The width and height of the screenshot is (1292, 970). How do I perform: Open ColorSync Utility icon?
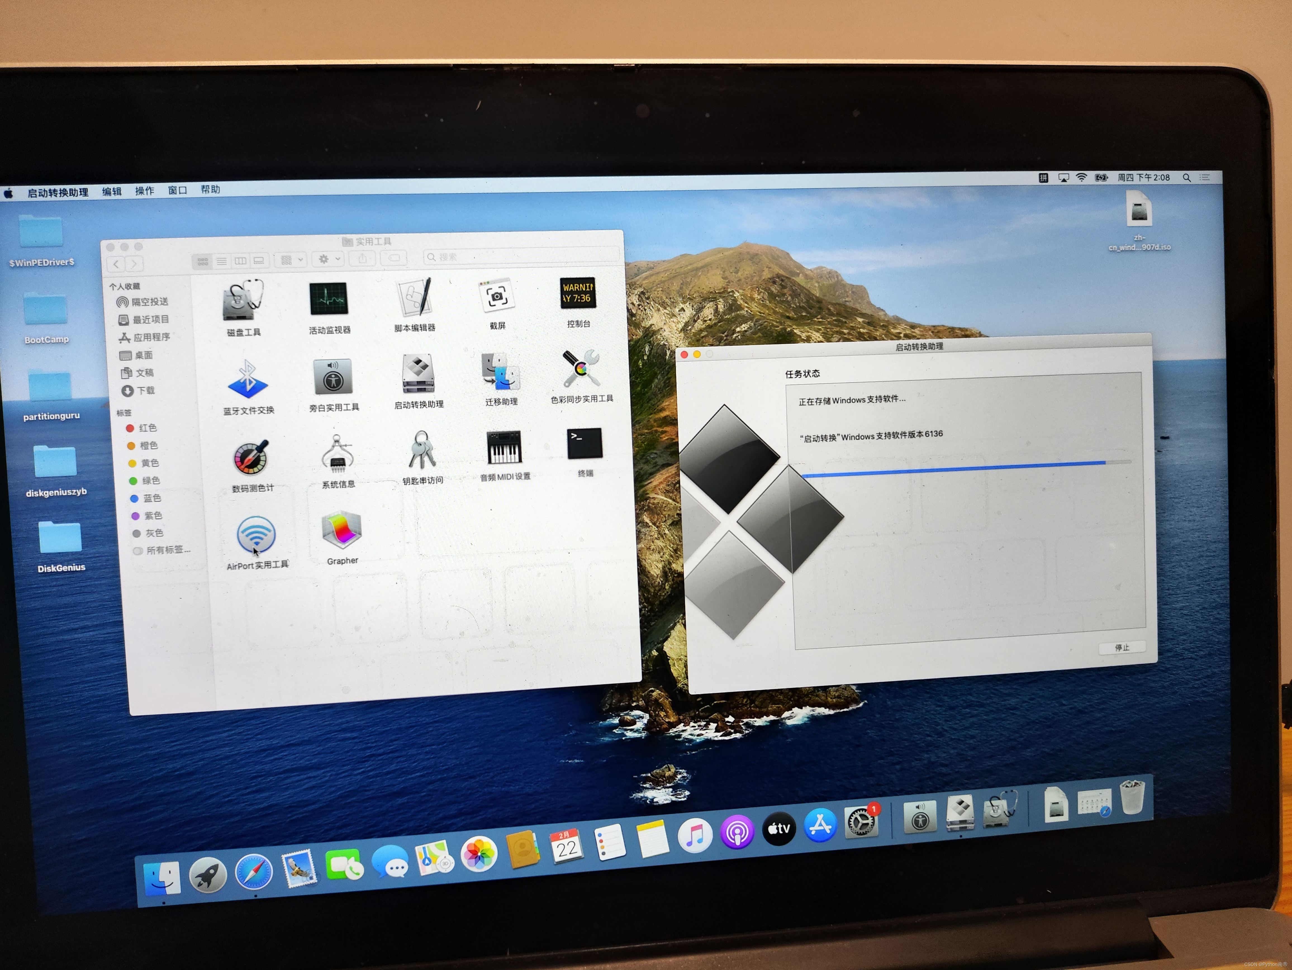point(581,369)
